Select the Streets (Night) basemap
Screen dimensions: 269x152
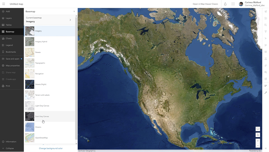pos(50,84)
